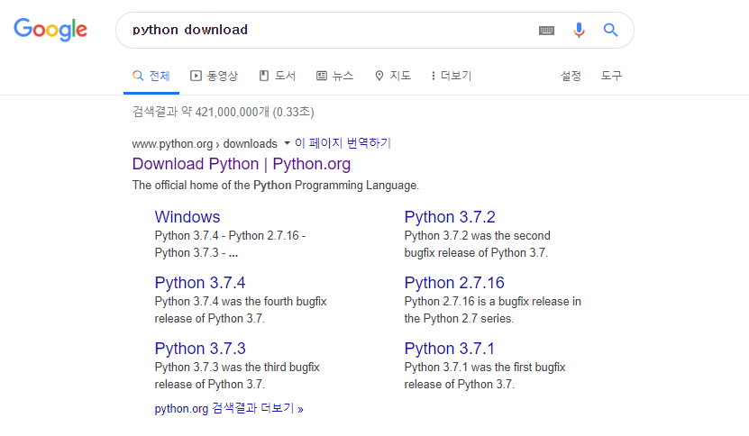Open the Python 3.7.1 sitelink
The image size is (749, 436).
click(449, 349)
